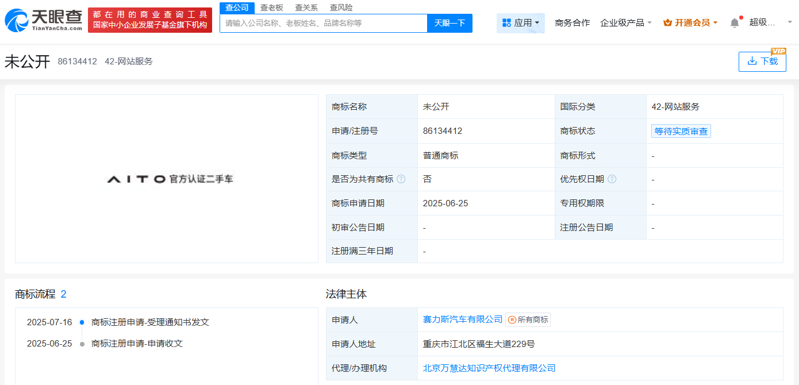Expand the 开通会员 dropdown
This screenshot has height=385, width=799.
coord(690,23)
